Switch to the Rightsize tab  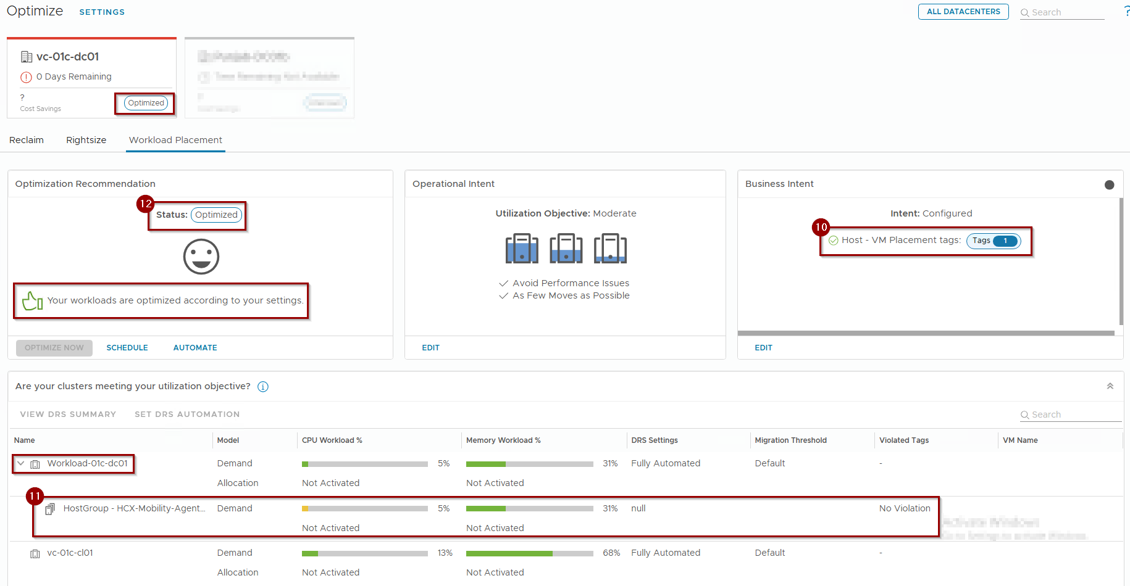click(x=86, y=140)
